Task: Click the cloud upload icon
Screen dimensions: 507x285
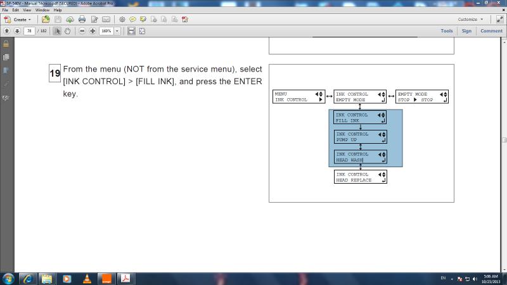Action: pos(70,20)
